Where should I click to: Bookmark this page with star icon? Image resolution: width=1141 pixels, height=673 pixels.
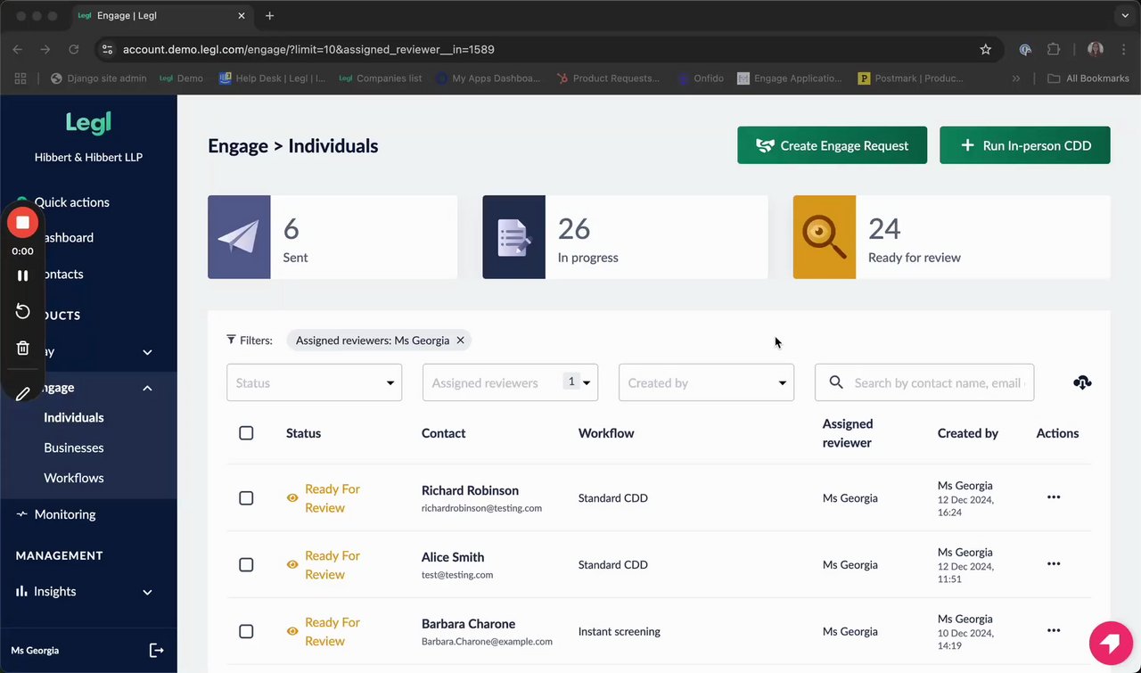pos(985,50)
